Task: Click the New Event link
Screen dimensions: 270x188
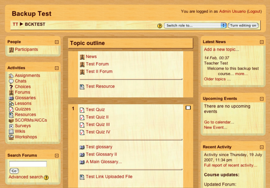Action: pyautogui.click(x=216, y=127)
